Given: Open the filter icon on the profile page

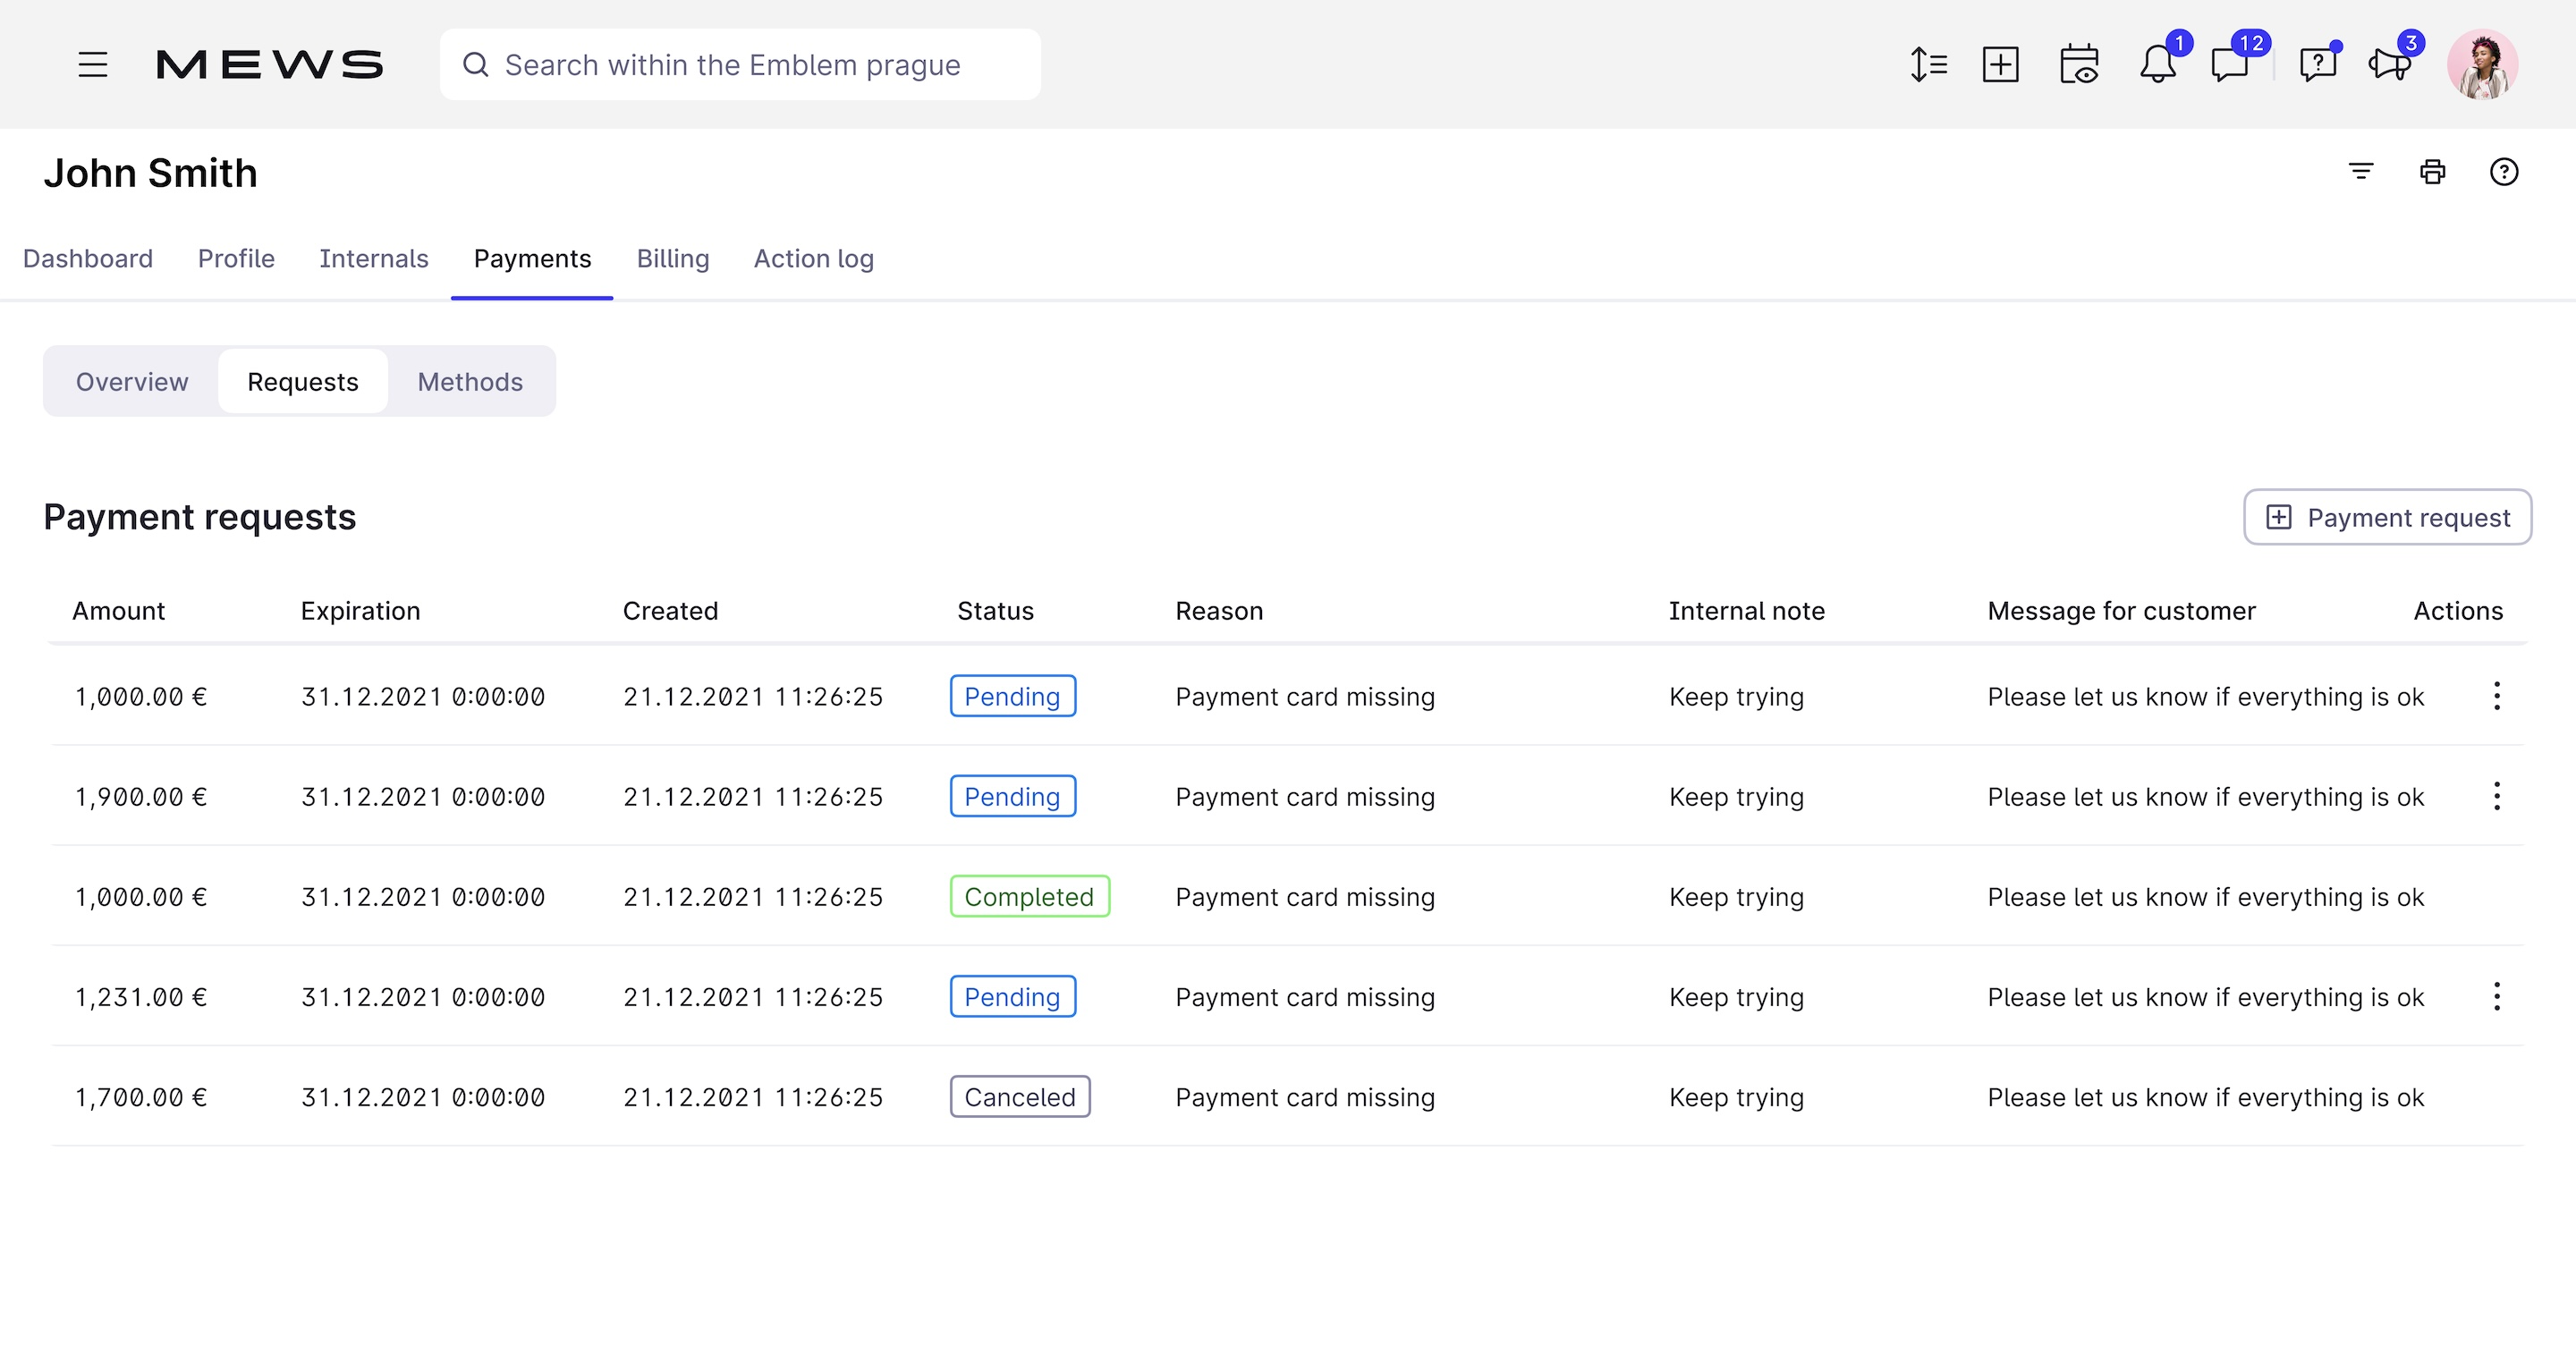Looking at the screenshot, I should coord(2361,171).
